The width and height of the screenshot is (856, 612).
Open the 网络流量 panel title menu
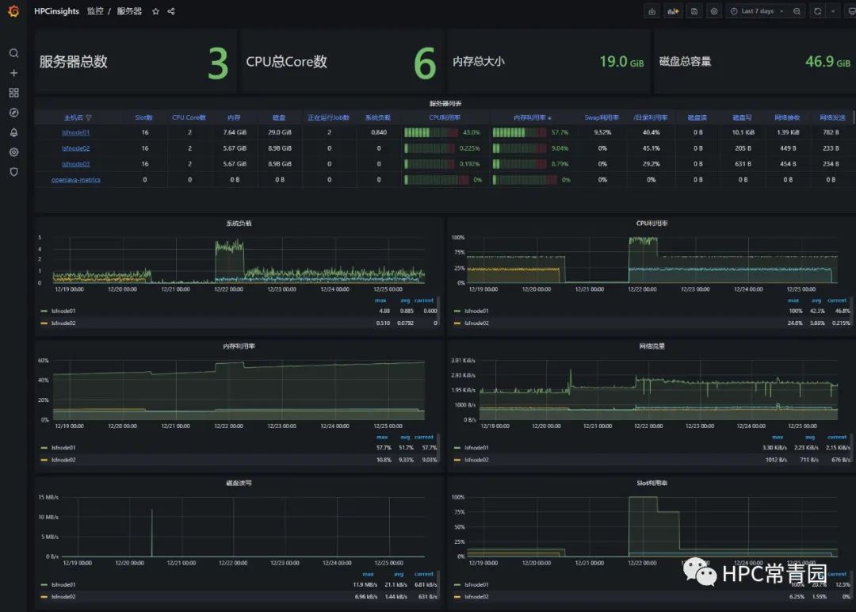tap(652, 346)
